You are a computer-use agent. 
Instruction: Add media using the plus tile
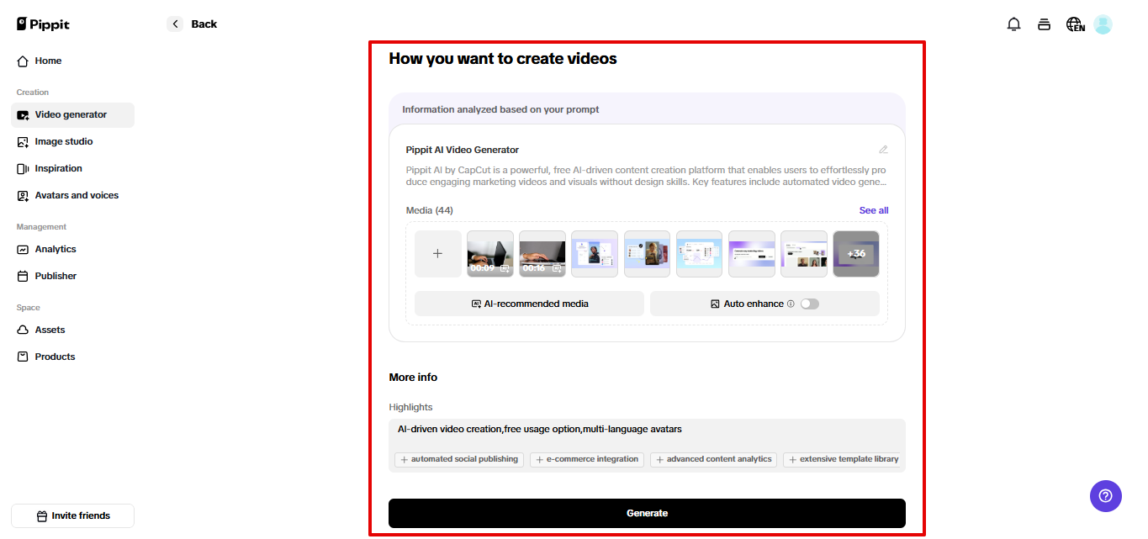437,253
